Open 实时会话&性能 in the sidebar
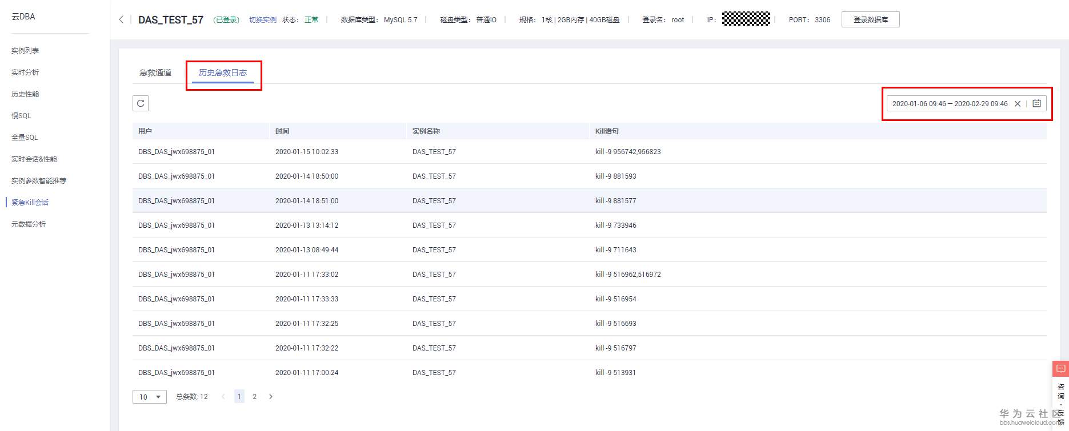This screenshot has height=431, width=1069. (34, 159)
